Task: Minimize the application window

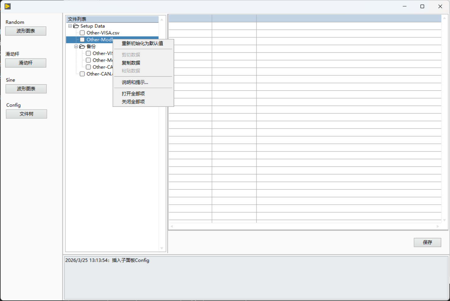Action: click(x=405, y=6)
